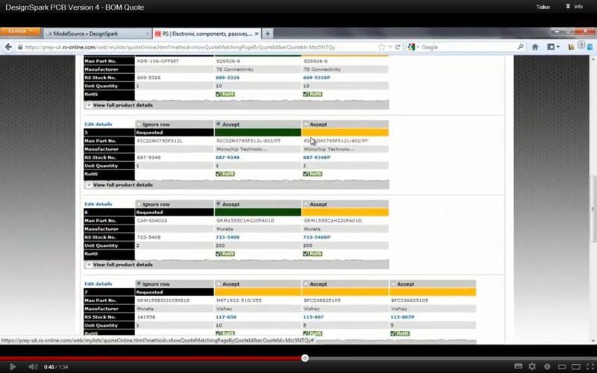
Task: Select third Accept option for item 7
Action: (393, 284)
